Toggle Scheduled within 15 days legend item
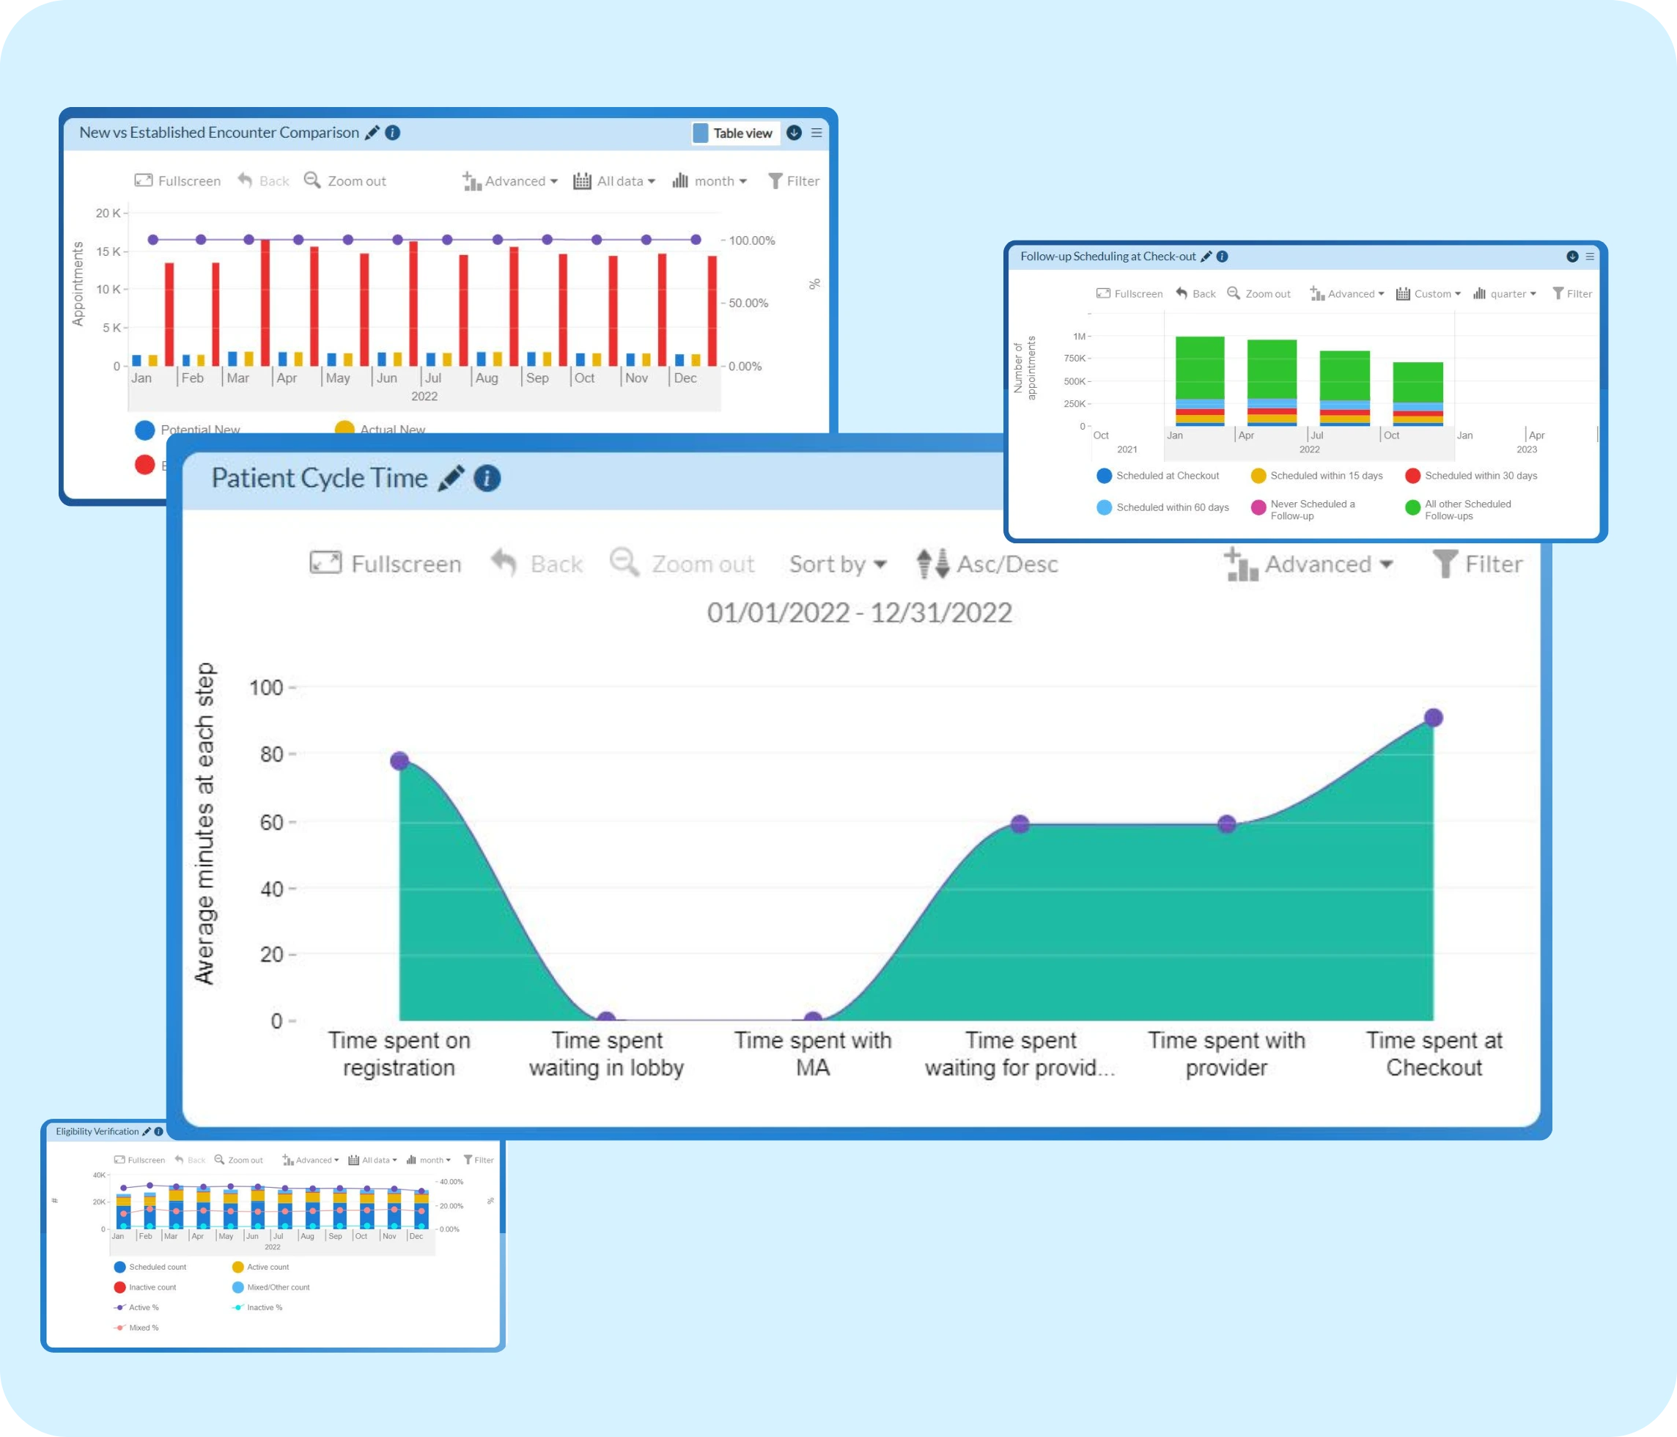 pyautogui.click(x=1317, y=475)
